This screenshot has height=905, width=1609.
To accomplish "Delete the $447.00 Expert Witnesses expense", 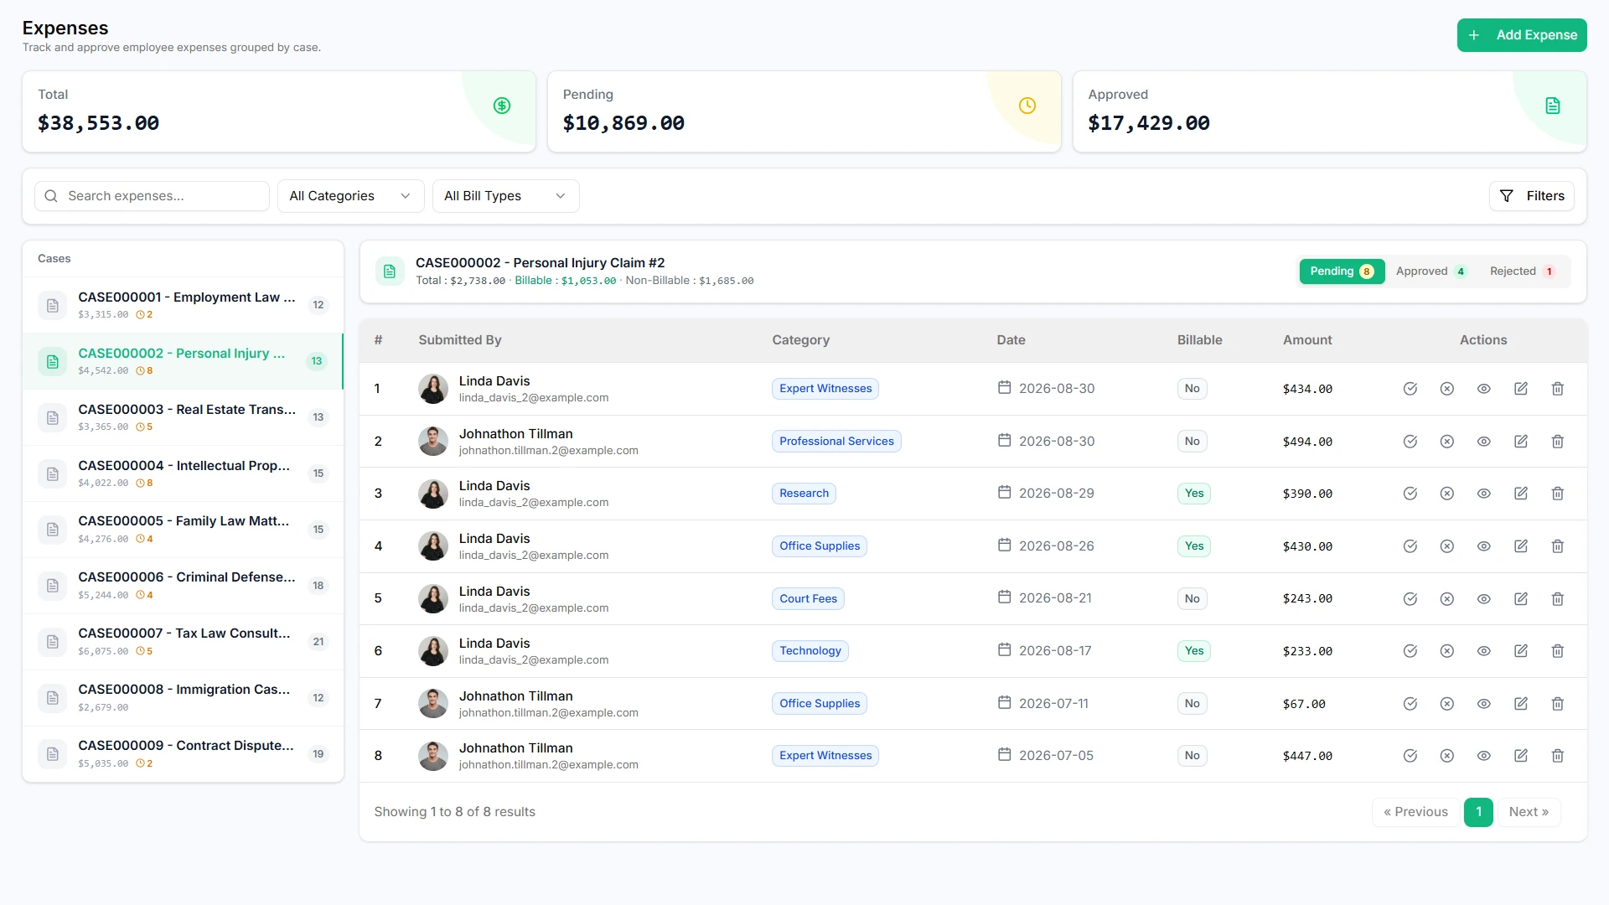I will pos(1558,756).
